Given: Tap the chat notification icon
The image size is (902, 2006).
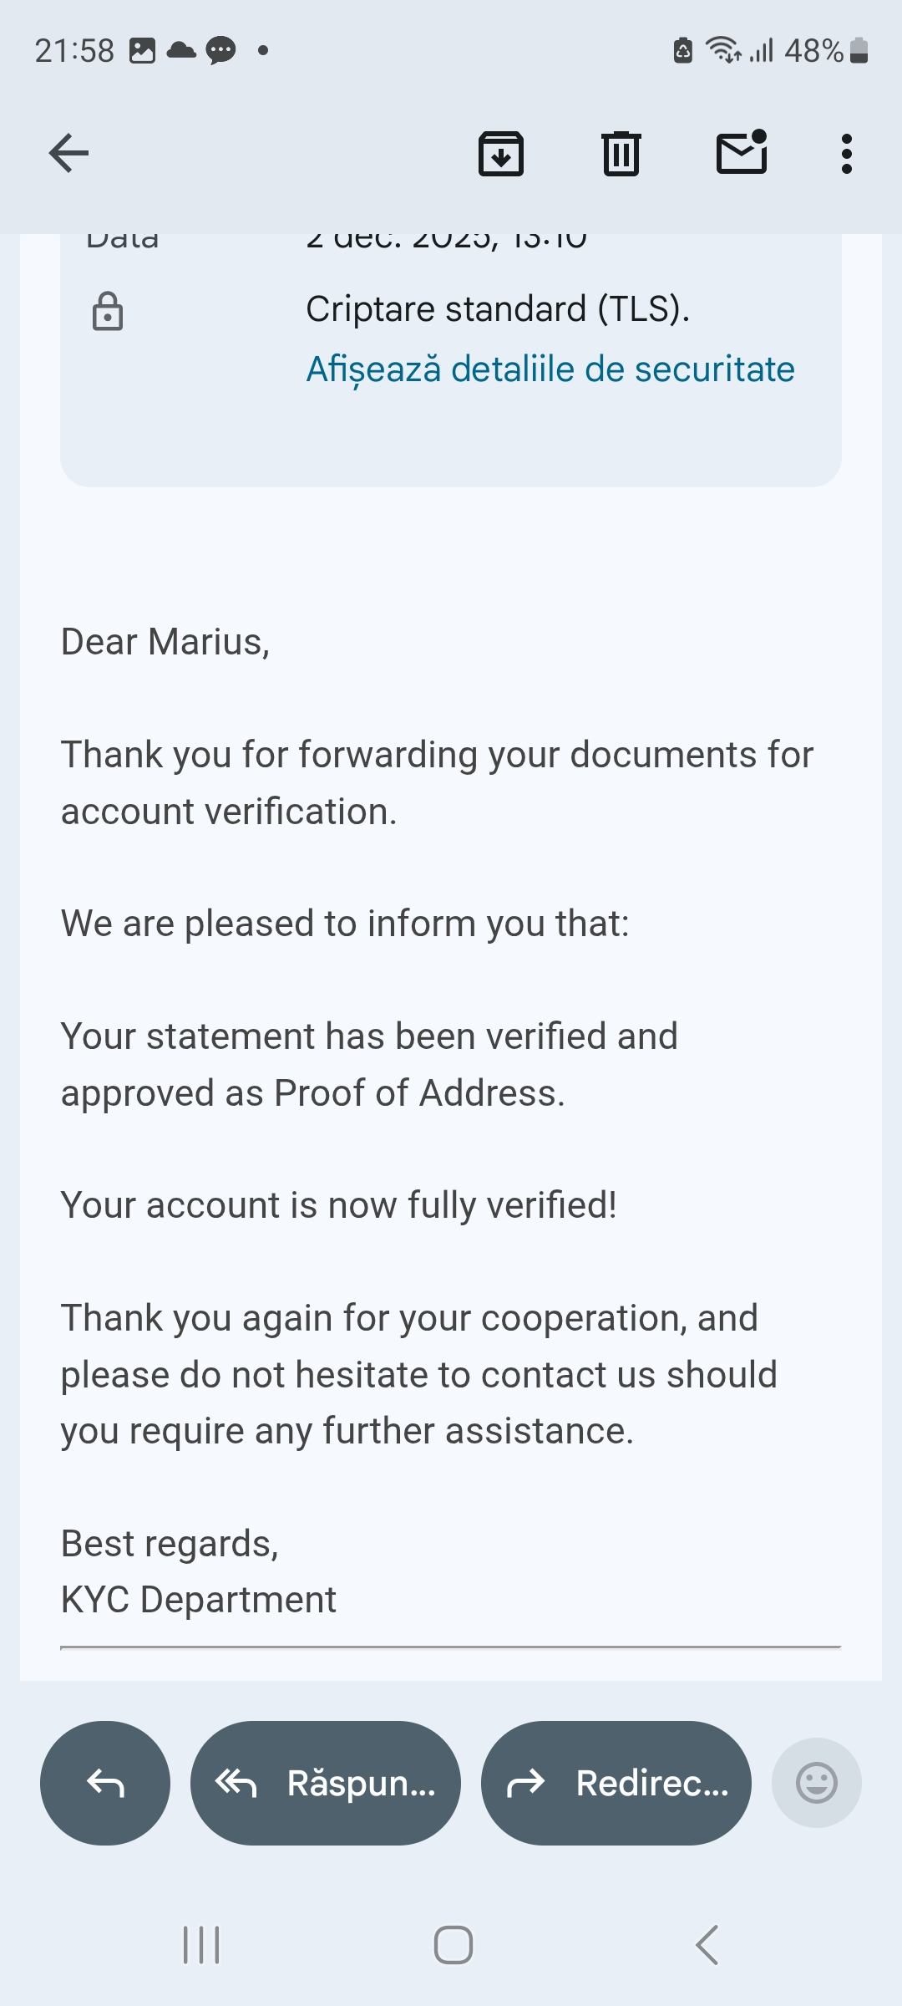Looking at the screenshot, I should pyautogui.click(x=220, y=51).
